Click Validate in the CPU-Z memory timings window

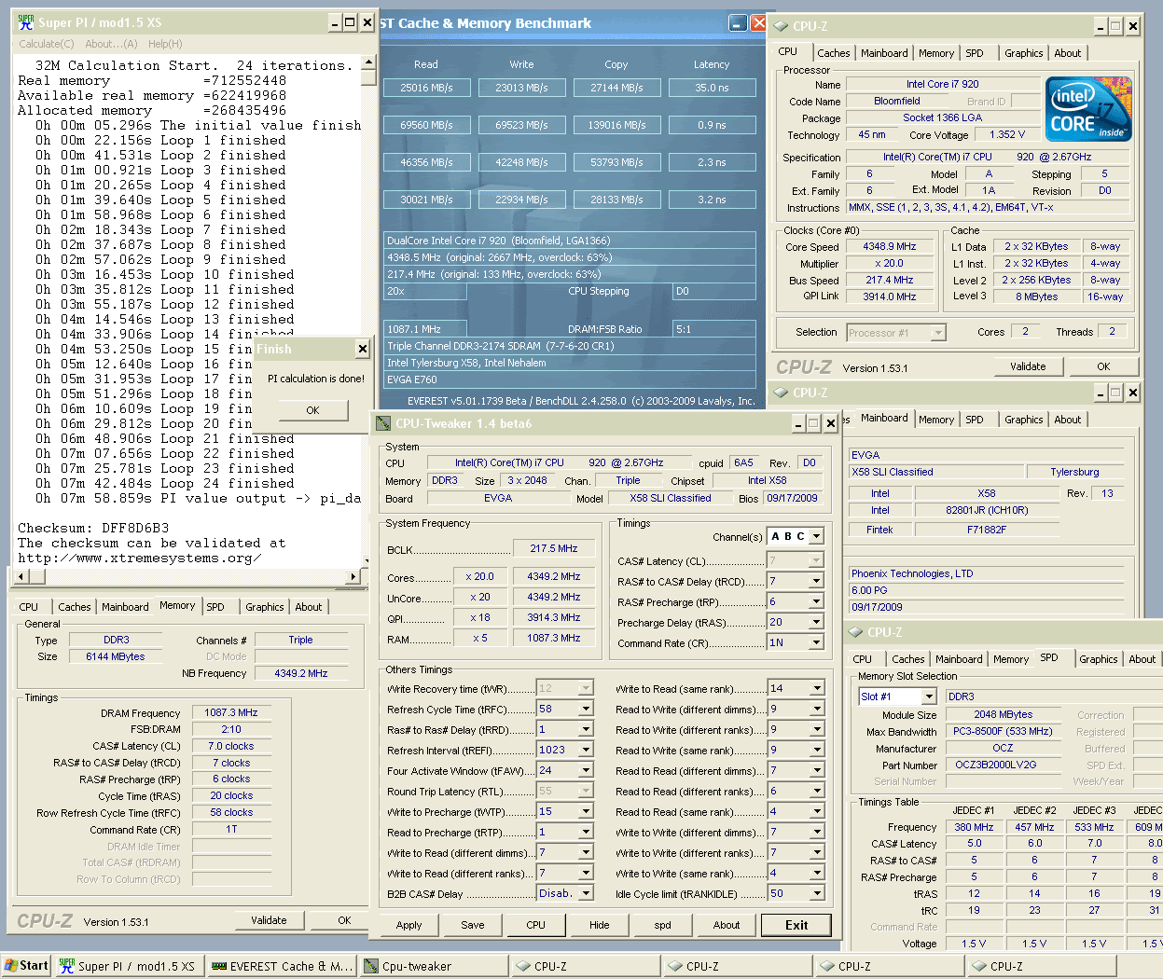coord(269,920)
